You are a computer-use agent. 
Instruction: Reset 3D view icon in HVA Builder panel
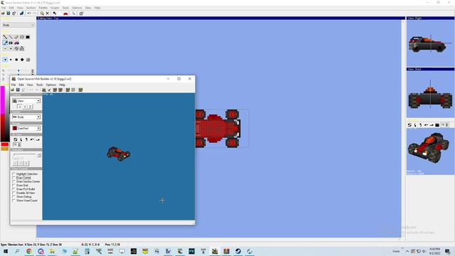[x=16, y=139]
